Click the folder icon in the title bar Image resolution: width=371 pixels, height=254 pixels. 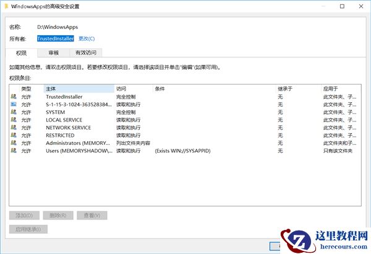point(6,6)
